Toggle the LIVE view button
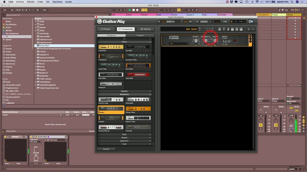Viewport: 307px width, 172px height. click(x=225, y=22)
